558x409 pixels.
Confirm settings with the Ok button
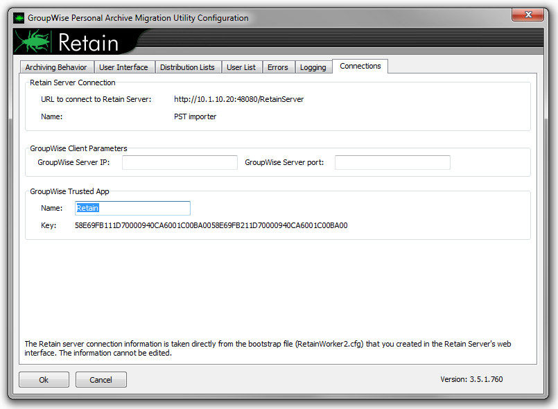44,380
